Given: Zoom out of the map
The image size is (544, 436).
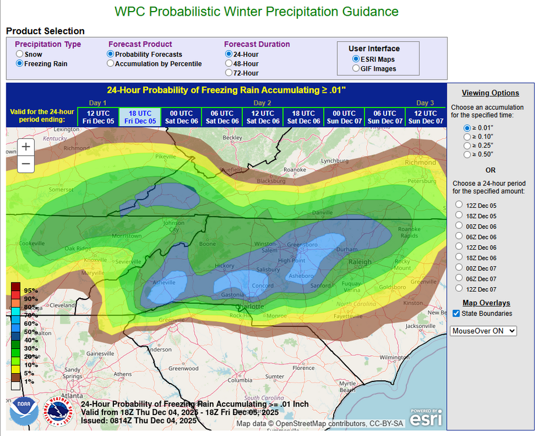Looking at the screenshot, I should (26, 165).
